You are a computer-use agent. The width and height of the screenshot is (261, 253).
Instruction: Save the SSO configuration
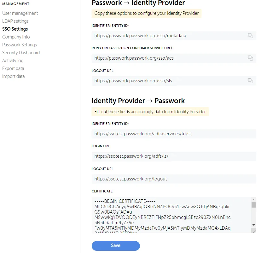(x=116, y=246)
